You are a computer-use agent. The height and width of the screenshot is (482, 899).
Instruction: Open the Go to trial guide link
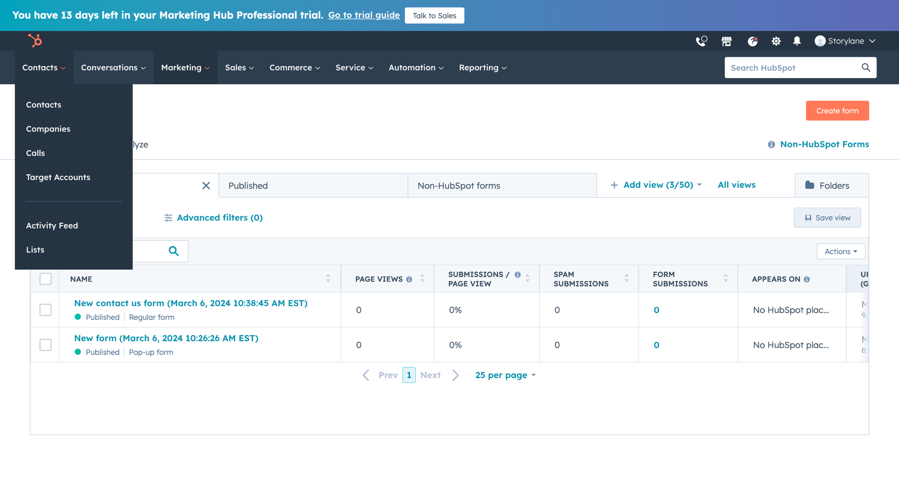364,15
